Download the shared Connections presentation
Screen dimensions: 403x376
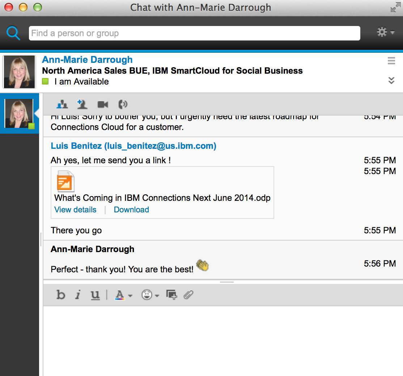pyautogui.click(x=131, y=210)
